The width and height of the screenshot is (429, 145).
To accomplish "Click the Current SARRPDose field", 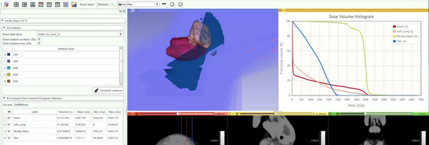I will [68, 105].
